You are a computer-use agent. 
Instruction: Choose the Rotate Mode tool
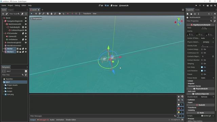click(40, 14)
